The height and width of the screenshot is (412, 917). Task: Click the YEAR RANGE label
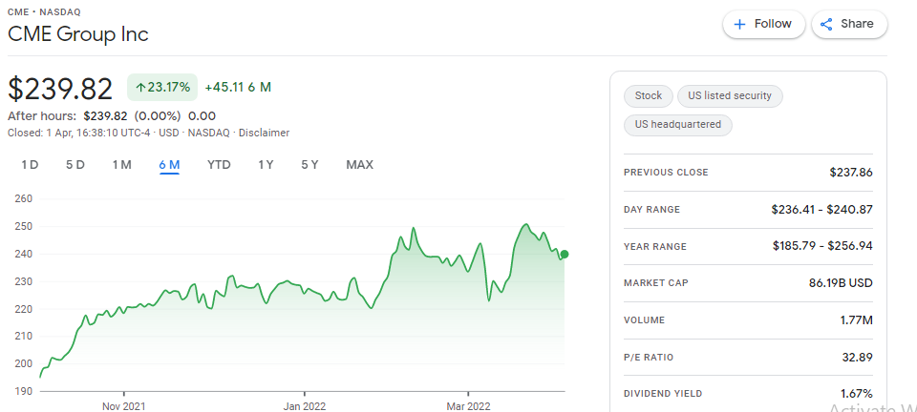click(x=655, y=247)
